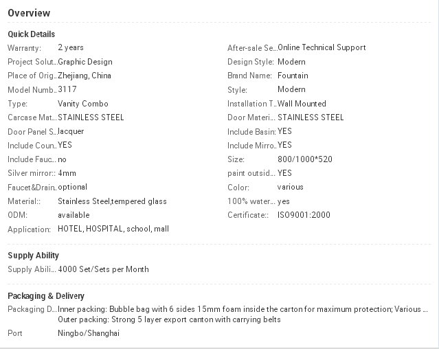Image resolution: width=439 pixels, height=349 pixels.
Task: Select the Zhejiang, China origin value
Action: (x=85, y=76)
